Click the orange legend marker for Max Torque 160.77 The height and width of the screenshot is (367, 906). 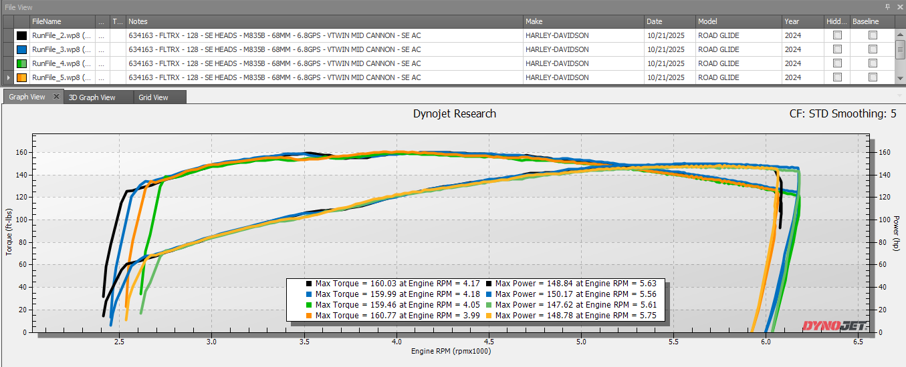tap(309, 316)
